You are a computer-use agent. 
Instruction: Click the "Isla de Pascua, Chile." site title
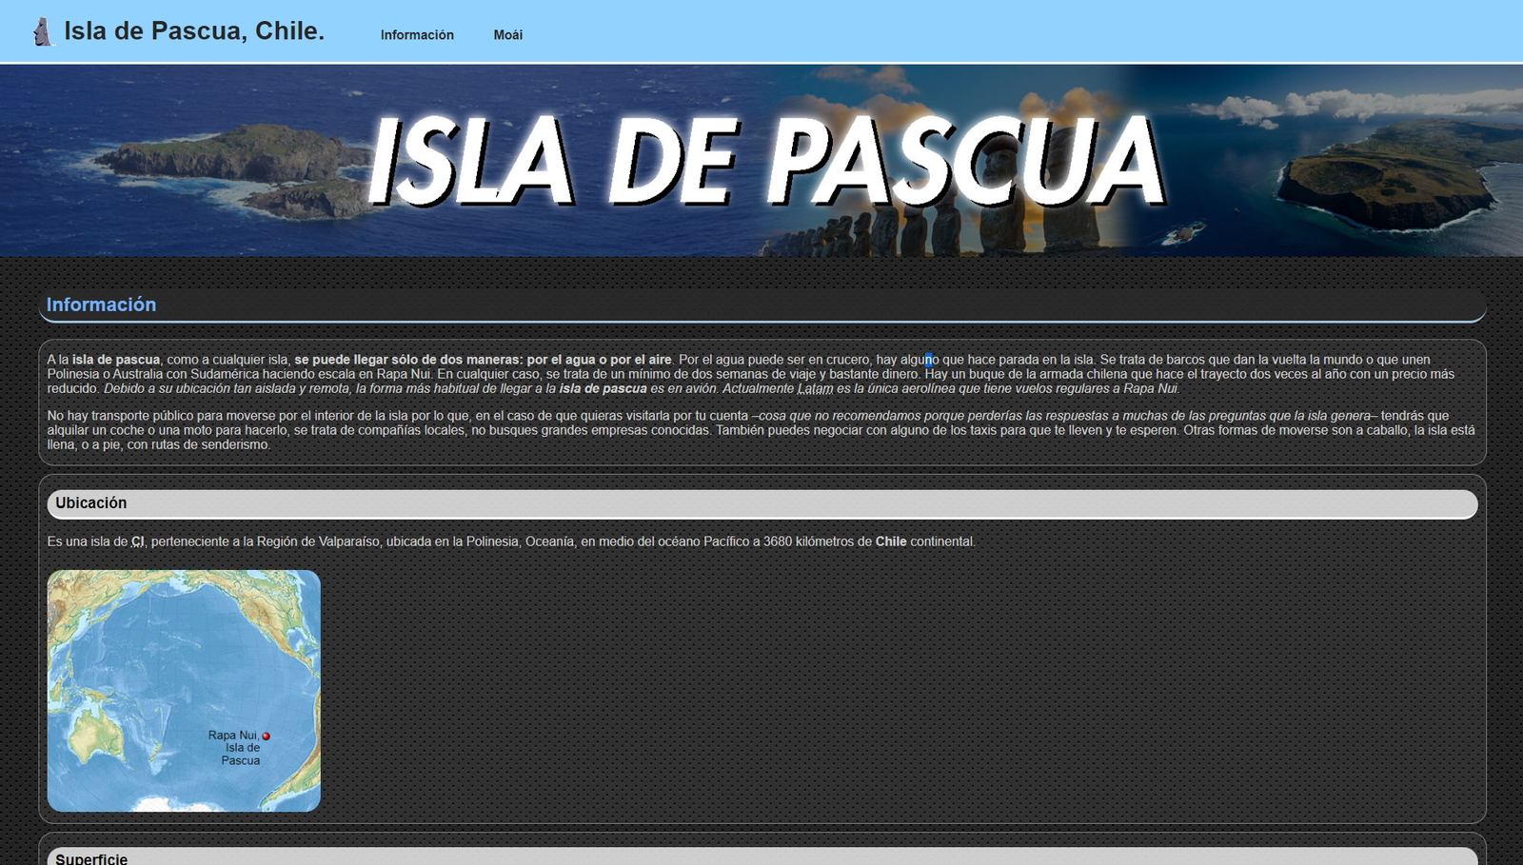pos(194,31)
